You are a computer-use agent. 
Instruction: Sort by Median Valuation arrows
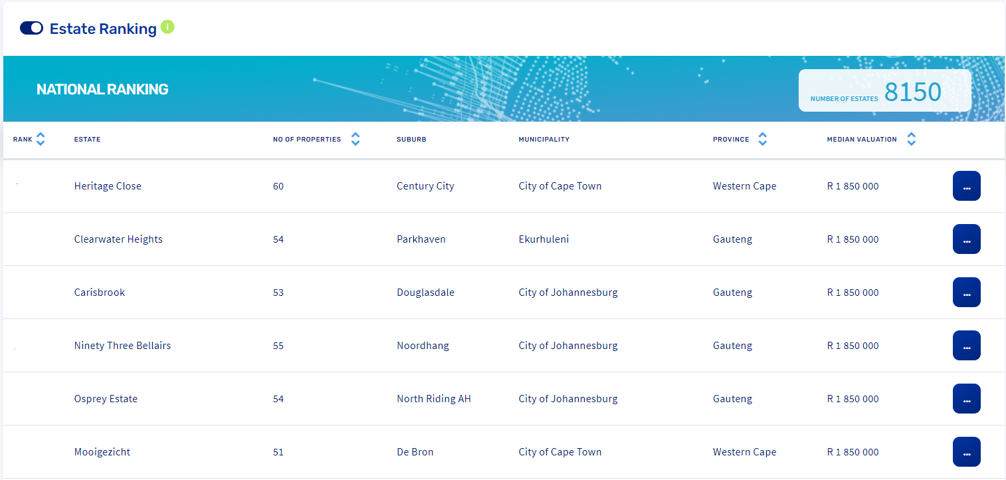[912, 139]
